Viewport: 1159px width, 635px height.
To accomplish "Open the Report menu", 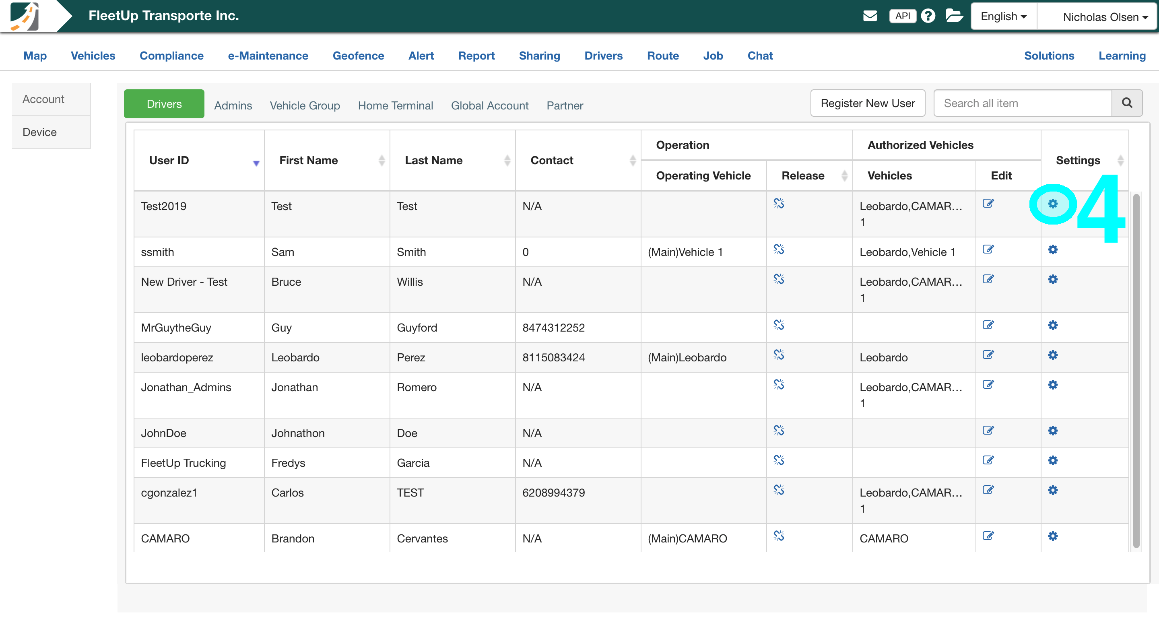I will [x=476, y=56].
